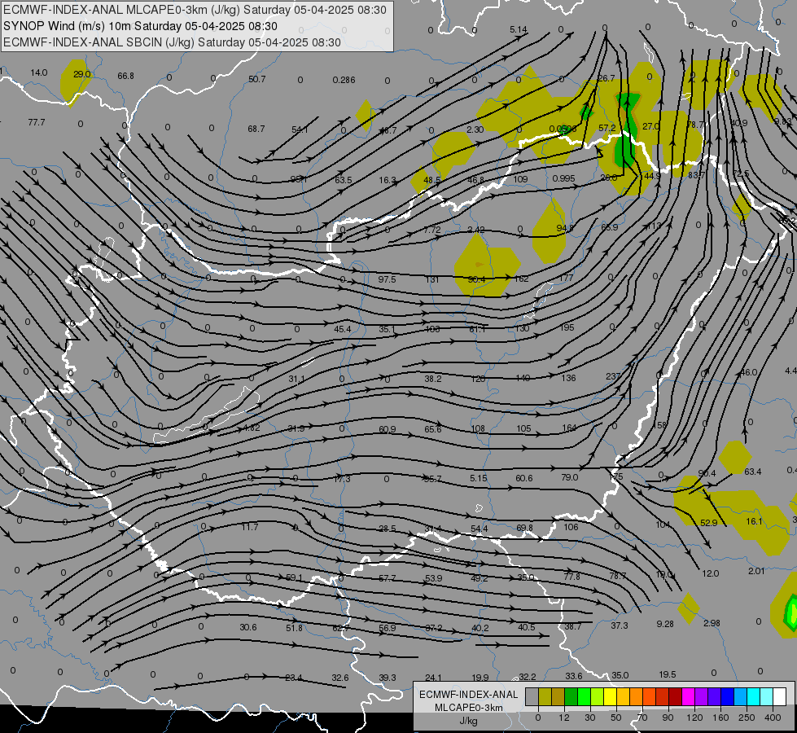The image size is (797, 733).
Task: Click the map value 16.1
Action: (x=755, y=521)
